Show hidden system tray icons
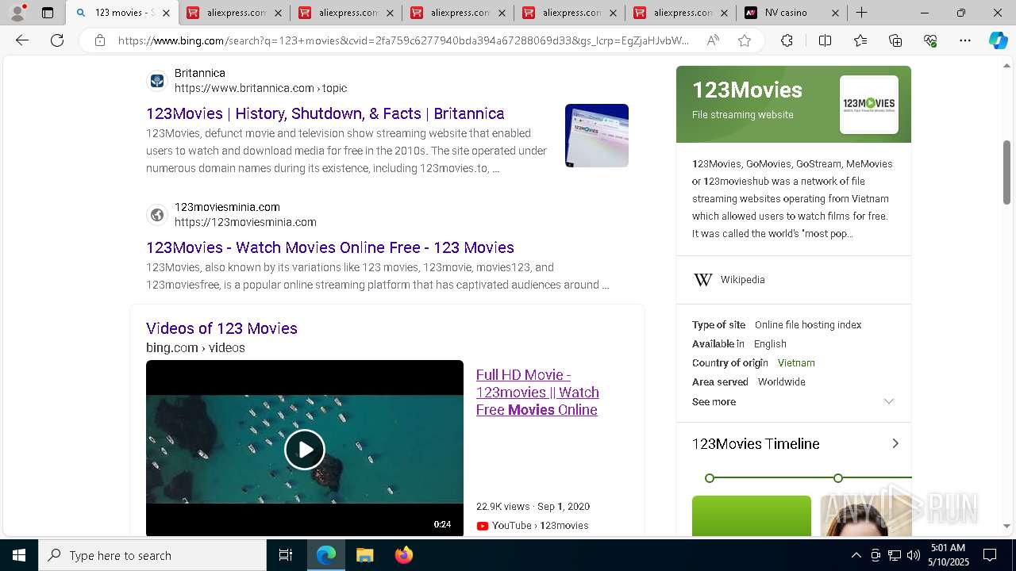 tap(856, 555)
